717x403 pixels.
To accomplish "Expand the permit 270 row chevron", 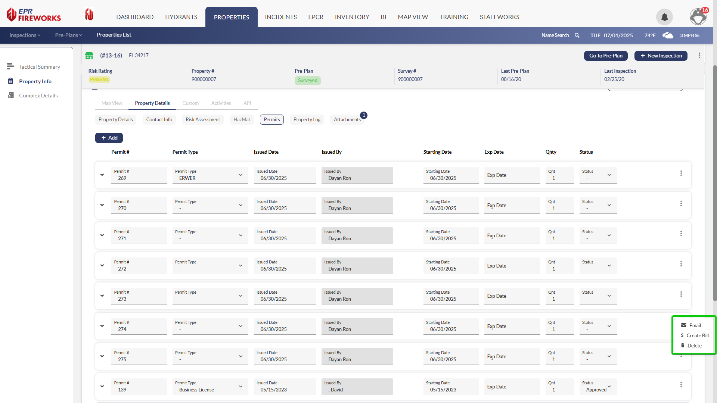I will (x=102, y=205).
